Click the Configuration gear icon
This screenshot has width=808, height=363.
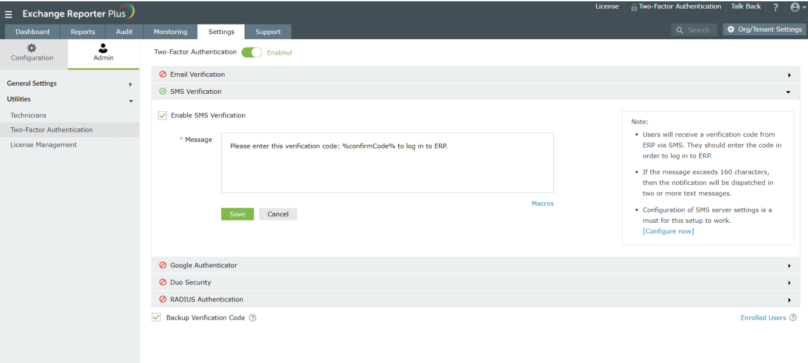tap(32, 48)
